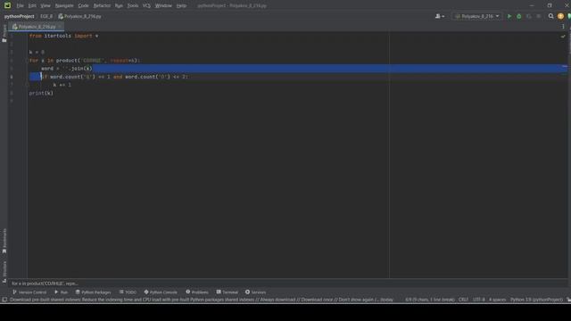This screenshot has width=571, height=321.
Task: Click the 'word = ''.join(x)' code line
Action: pyautogui.click(x=67, y=69)
